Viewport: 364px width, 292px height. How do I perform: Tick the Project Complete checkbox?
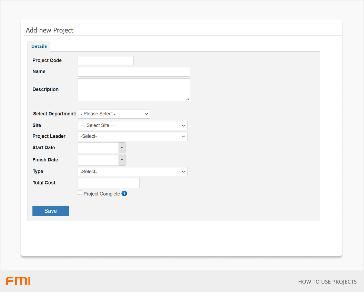pyautogui.click(x=80, y=193)
